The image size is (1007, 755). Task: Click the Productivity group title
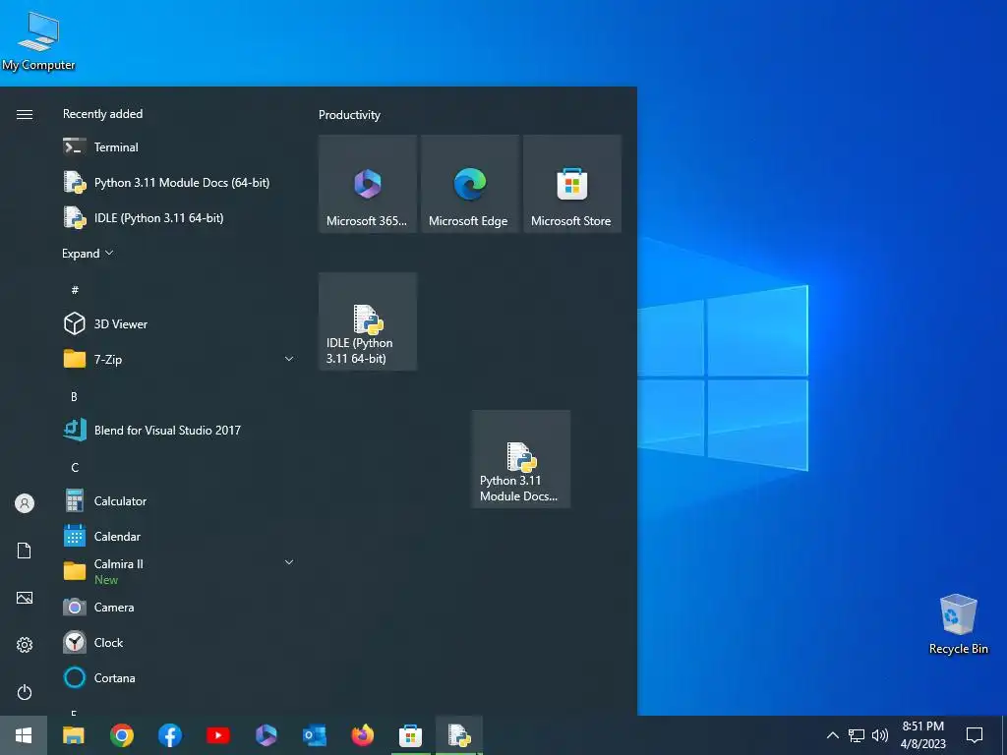tap(349, 115)
